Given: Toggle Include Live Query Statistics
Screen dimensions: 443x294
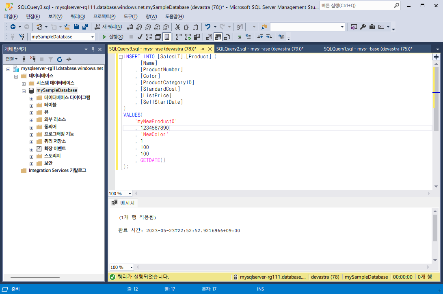Looking at the screenshot, I should (188, 36).
